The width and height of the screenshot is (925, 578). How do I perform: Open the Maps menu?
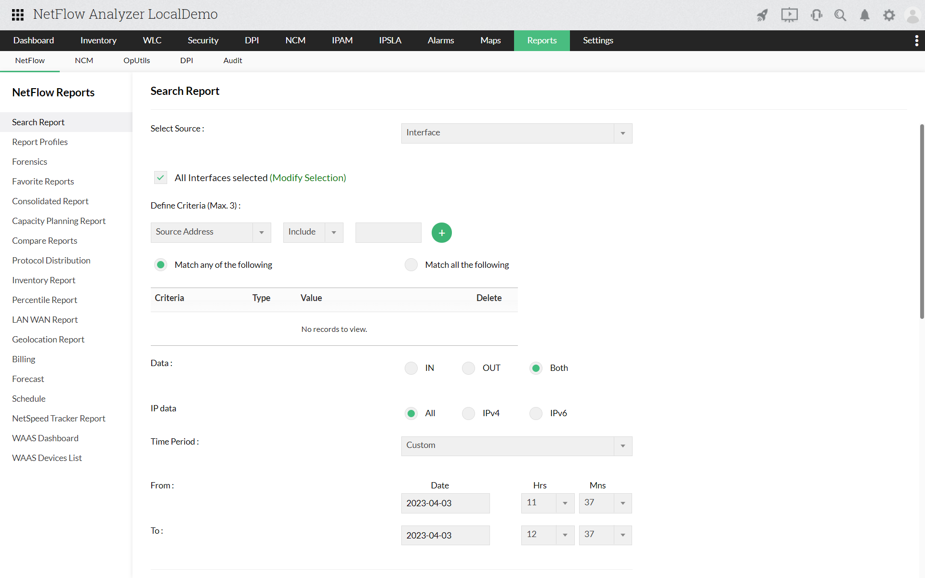(x=490, y=40)
